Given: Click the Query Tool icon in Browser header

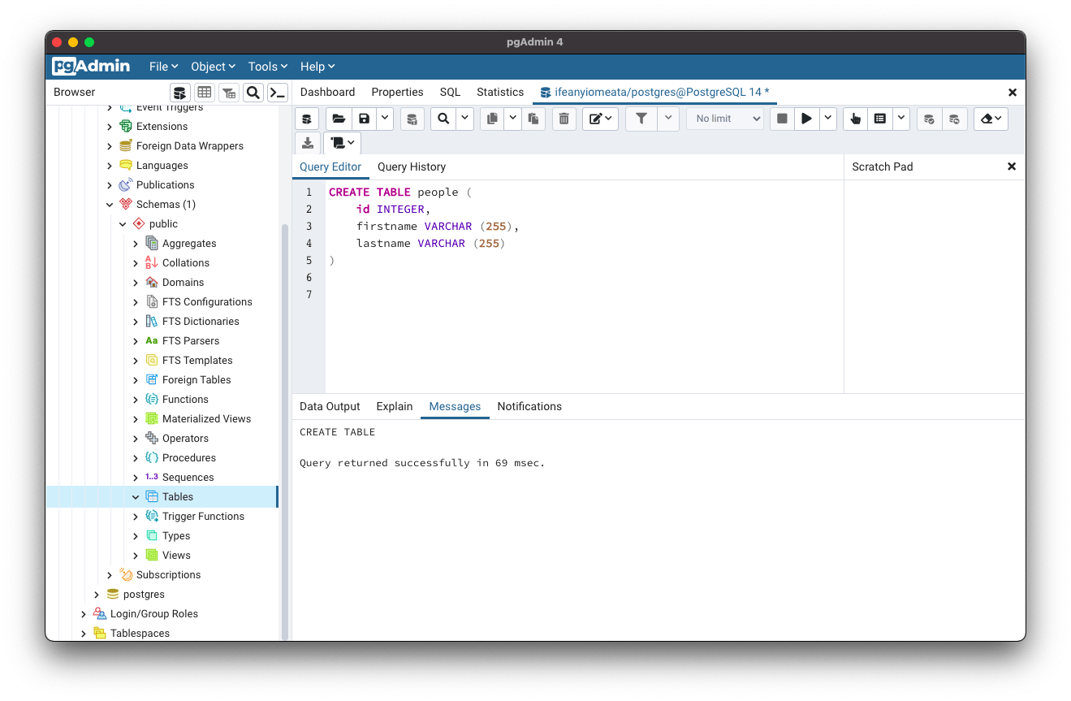Looking at the screenshot, I should click(x=179, y=93).
